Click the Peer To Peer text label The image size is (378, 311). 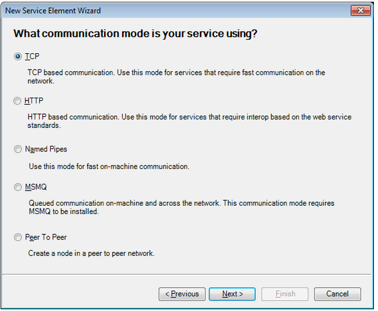click(x=46, y=237)
